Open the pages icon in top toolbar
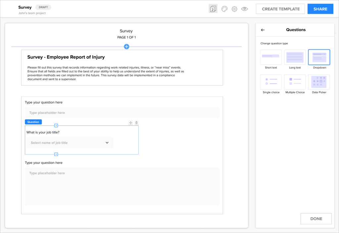This screenshot has width=339, height=233. 213,9
